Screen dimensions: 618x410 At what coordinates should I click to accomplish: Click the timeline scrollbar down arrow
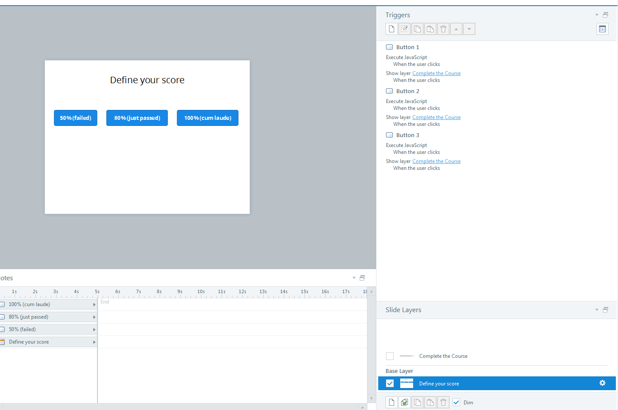[x=371, y=398]
